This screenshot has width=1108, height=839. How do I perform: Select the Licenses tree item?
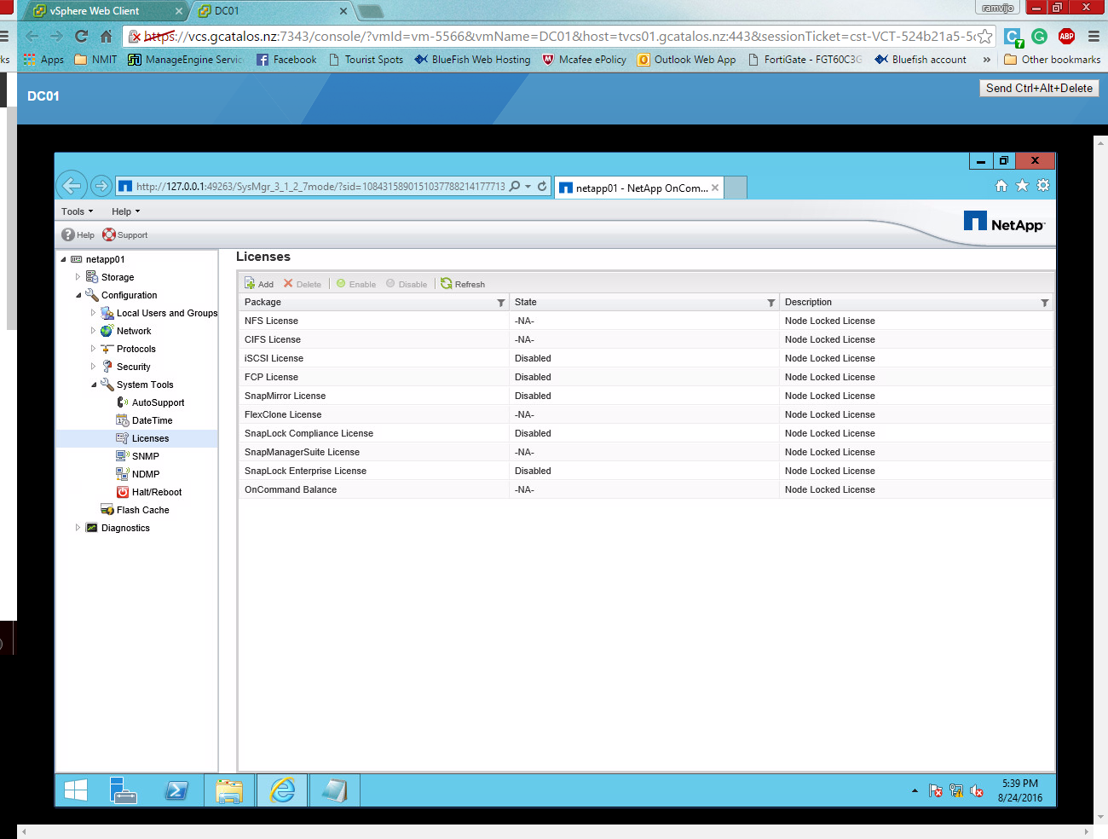150,438
